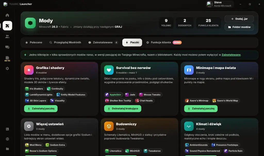This screenshot has height=156, width=264.
Task: Click the "25 FUNKCJI KLIENTA" counter
Action: [208, 23]
